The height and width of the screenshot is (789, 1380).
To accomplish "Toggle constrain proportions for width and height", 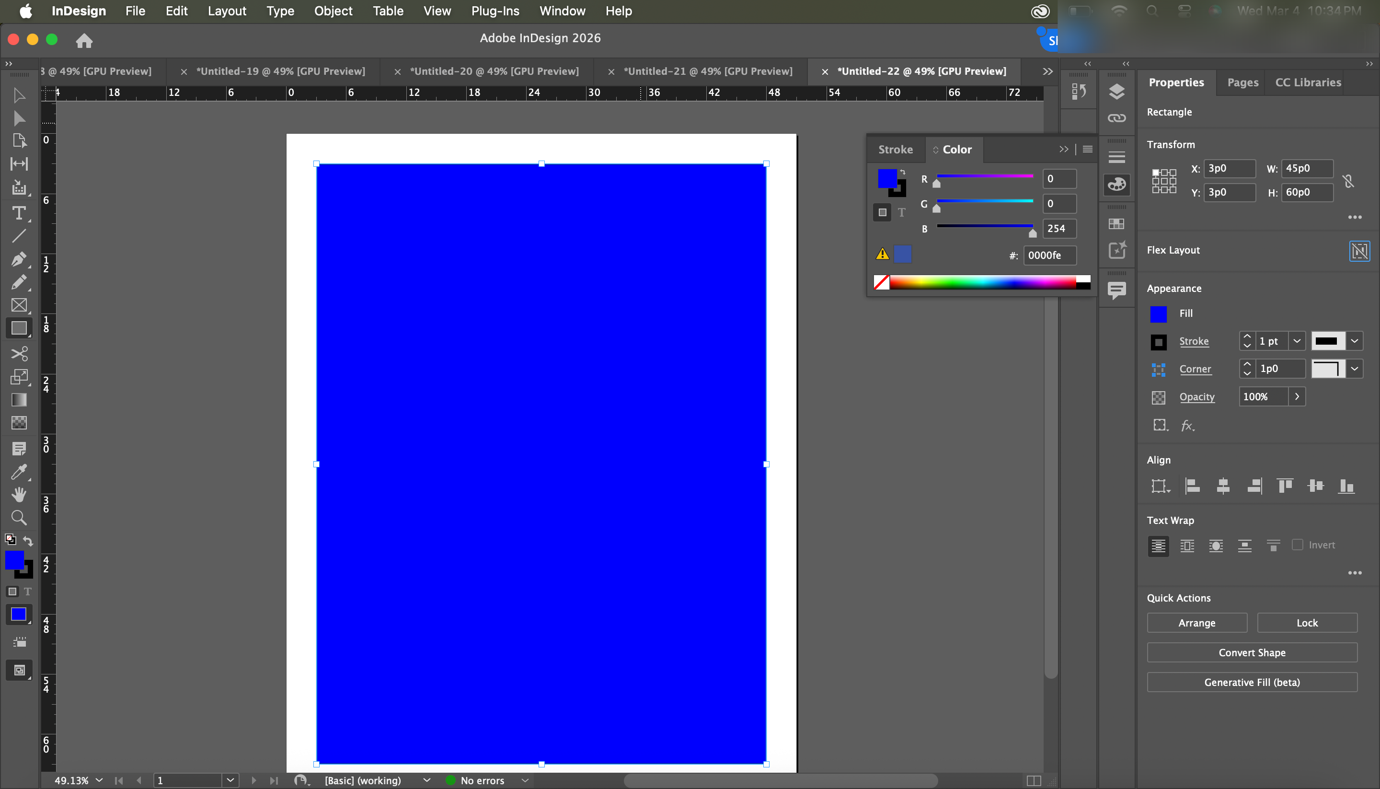I will pyautogui.click(x=1348, y=181).
